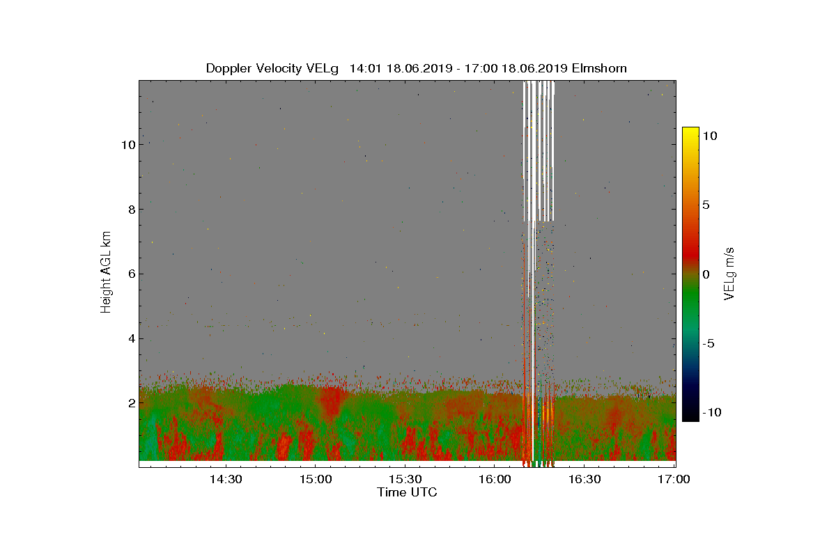The height and width of the screenshot is (557, 836).
Task: Select the 16:30 time tick label
Action: click(x=585, y=480)
